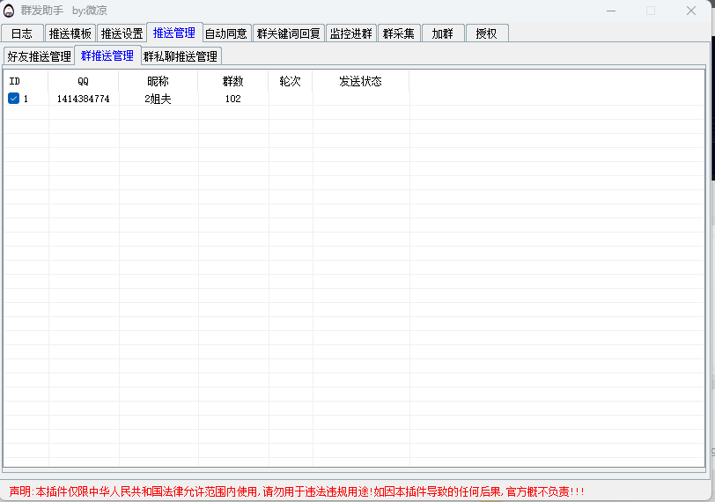Open the 加群 tab
The width and height of the screenshot is (715, 502).
[x=442, y=33]
